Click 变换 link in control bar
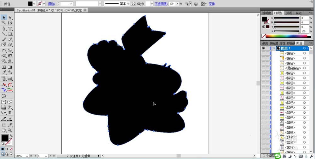315x159 pixels. pyautogui.click(x=212, y=3)
